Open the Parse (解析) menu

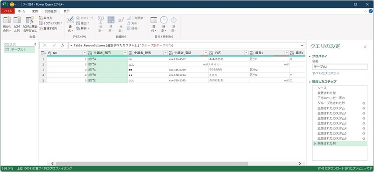click(83, 29)
